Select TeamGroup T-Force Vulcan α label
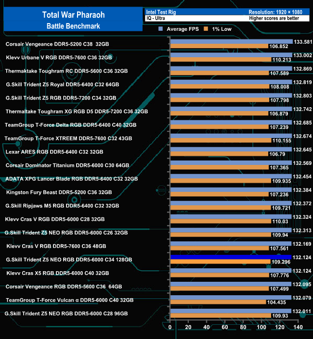This screenshot has height=339, width=313. [70, 300]
